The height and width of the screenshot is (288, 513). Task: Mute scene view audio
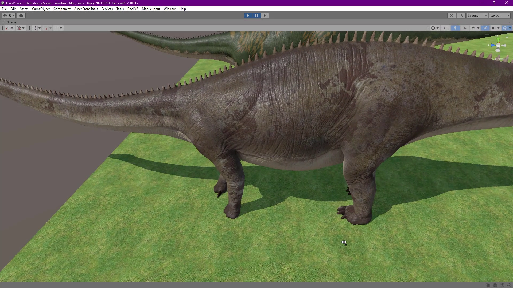coord(465,28)
